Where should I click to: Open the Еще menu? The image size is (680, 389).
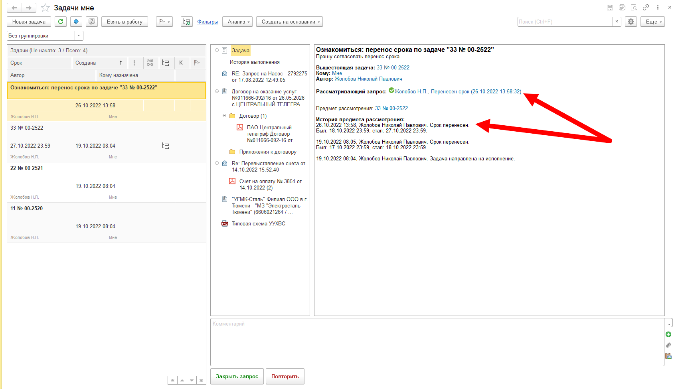coord(653,22)
